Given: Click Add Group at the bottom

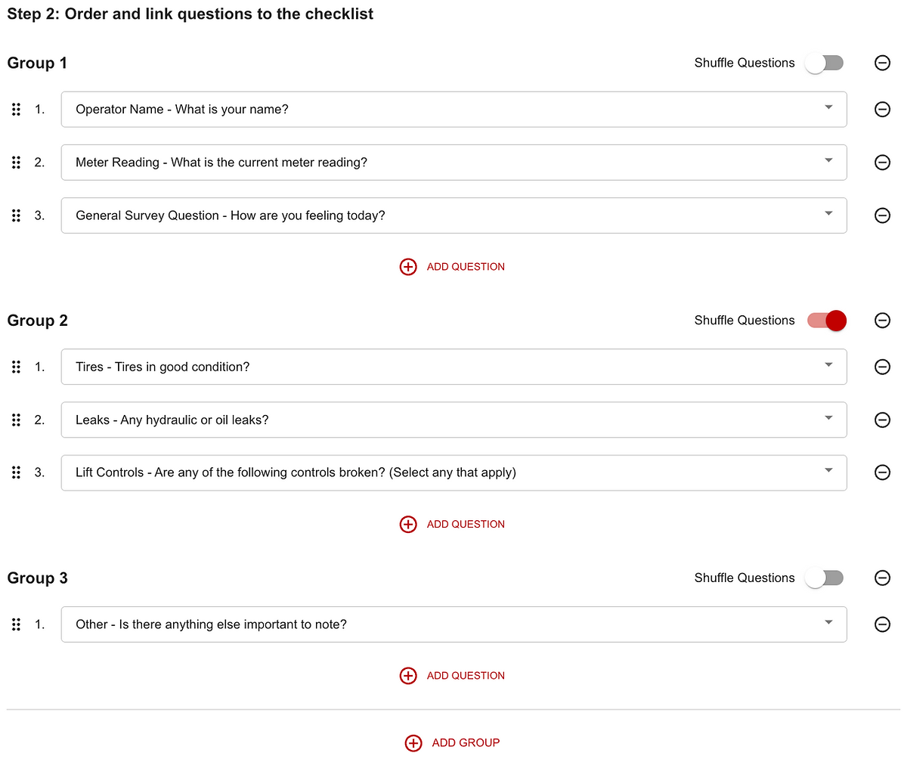Looking at the screenshot, I should tap(453, 743).
